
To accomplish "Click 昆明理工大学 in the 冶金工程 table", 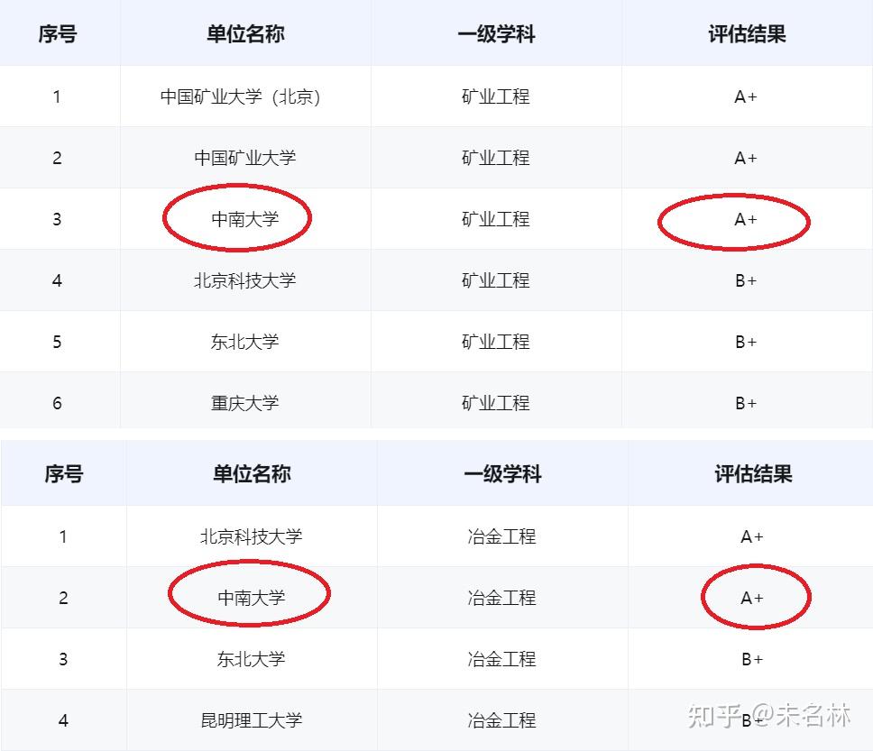I will 251,720.
